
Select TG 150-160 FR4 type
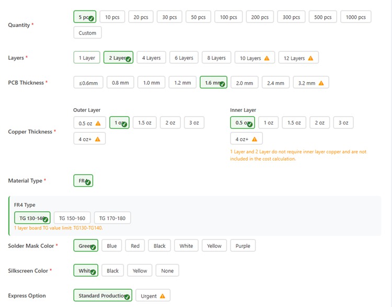pos(72,218)
